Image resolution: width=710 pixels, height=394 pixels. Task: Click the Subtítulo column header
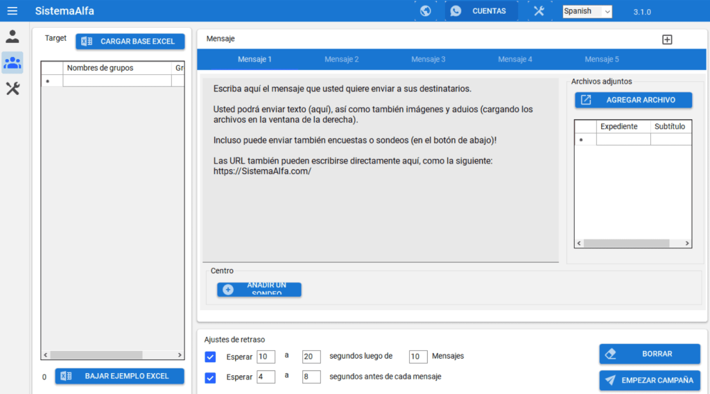pyautogui.click(x=671, y=126)
